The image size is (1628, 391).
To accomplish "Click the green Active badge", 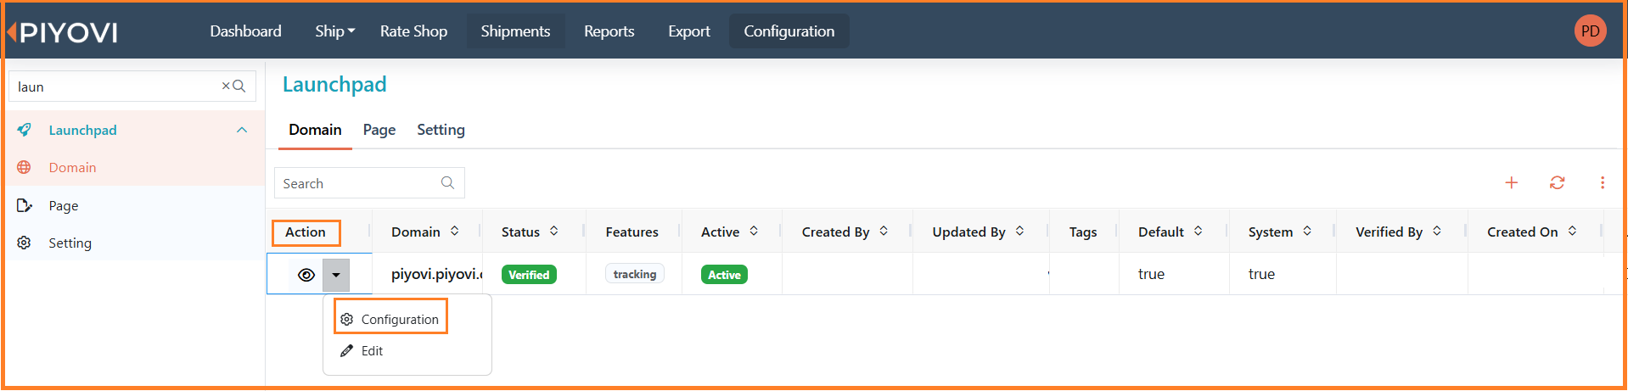I will (x=724, y=275).
